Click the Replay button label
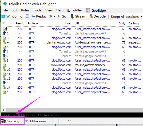Image resolution: width=143 pixels, height=126 pixels. pyautogui.click(x=41, y=16)
